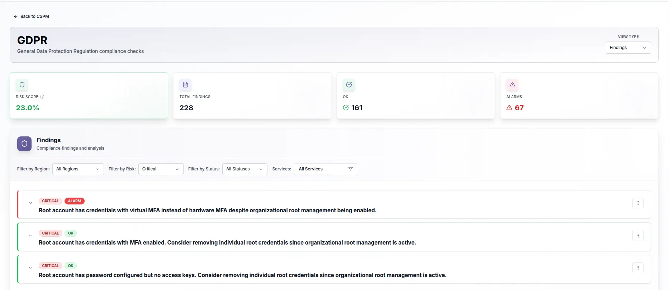This screenshot has width=669, height=290.
Task: Open options menu for MFA enabled finding
Action: click(638, 236)
